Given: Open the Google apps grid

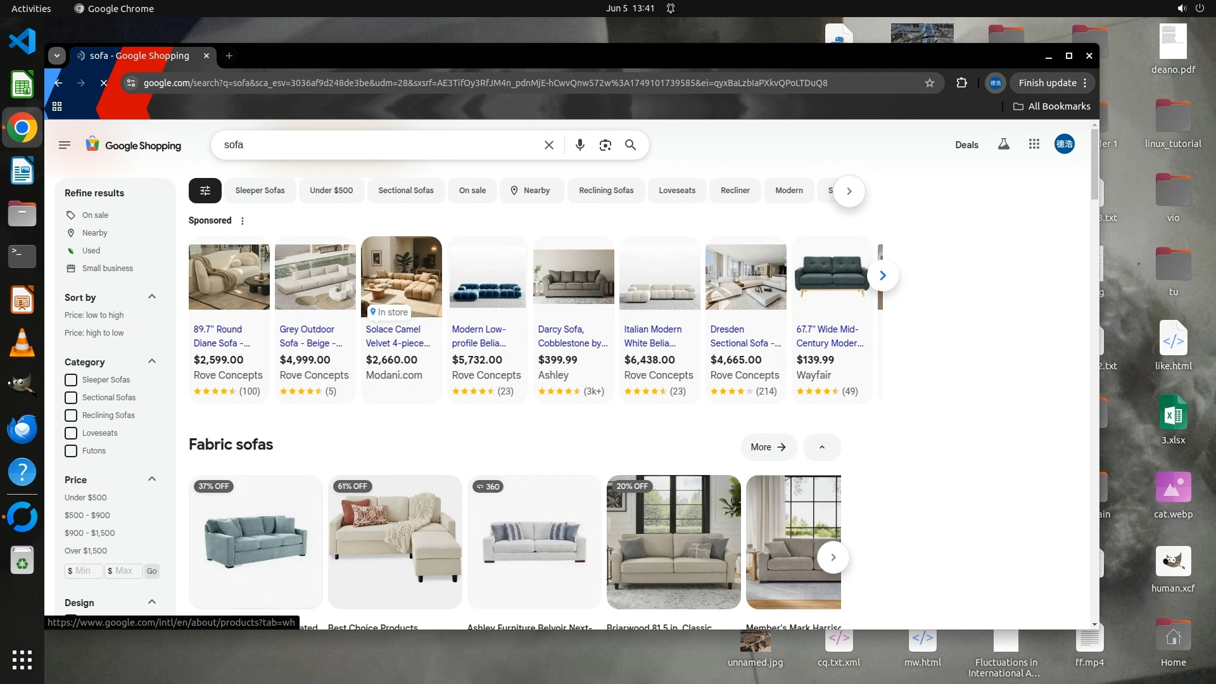Looking at the screenshot, I should coord(1034,144).
